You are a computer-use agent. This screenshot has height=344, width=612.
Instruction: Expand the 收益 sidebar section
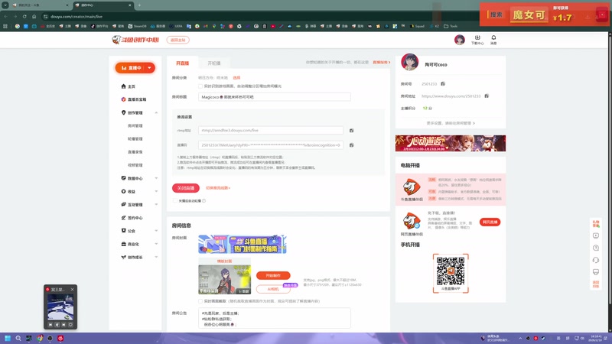pyautogui.click(x=156, y=192)
